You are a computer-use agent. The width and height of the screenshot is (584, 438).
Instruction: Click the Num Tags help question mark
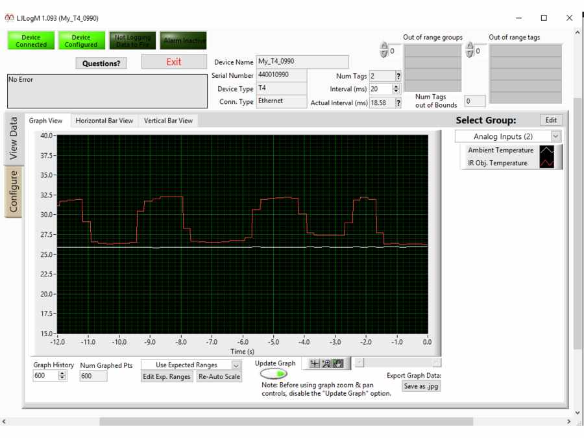point(397,76)
